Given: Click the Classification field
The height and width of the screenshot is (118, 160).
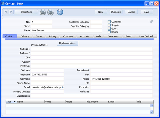Looking at the screenshot, I should pyautogui.click(x=92, y=96).
